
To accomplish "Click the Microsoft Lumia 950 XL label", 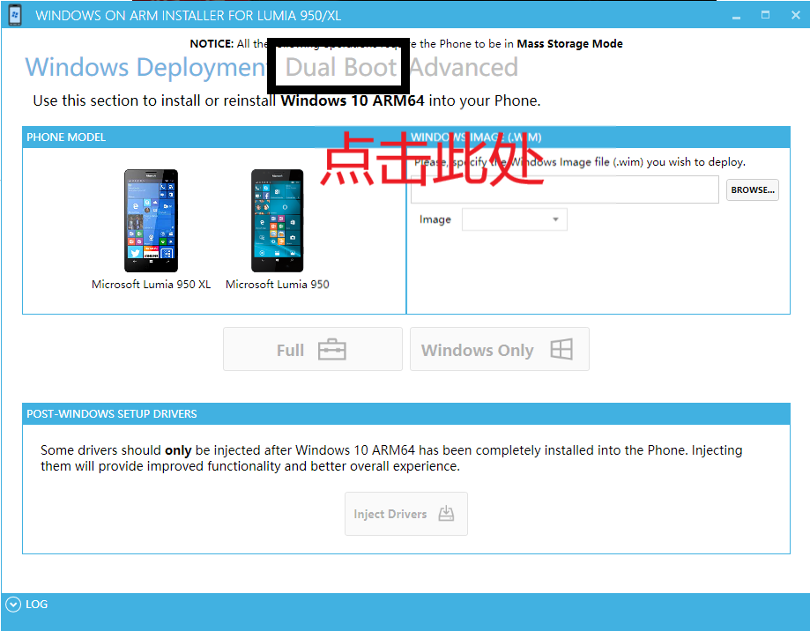I will pyautogui.click(x=151, y=285).
